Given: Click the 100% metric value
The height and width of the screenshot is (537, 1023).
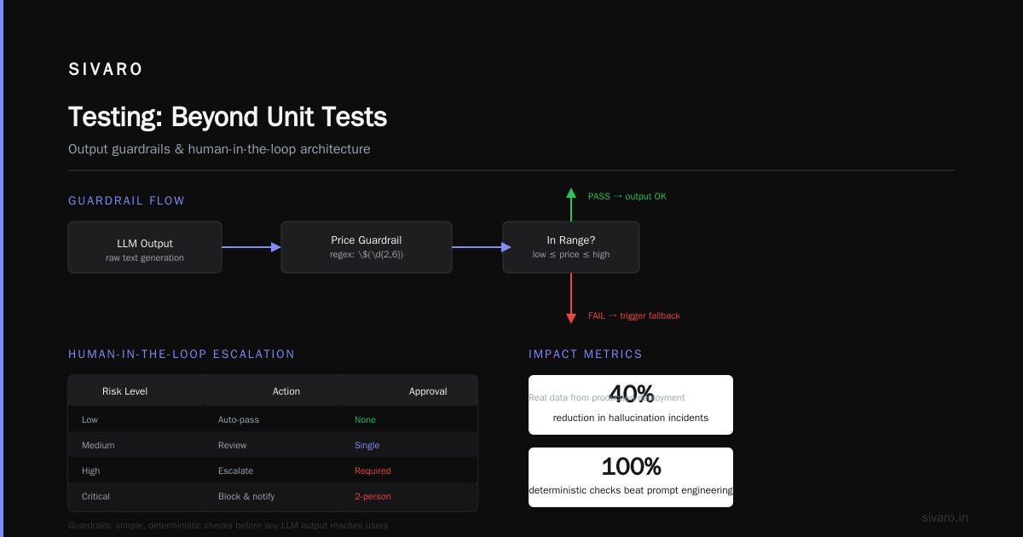Looking at the screenshot, I should [x=631, y=466].
